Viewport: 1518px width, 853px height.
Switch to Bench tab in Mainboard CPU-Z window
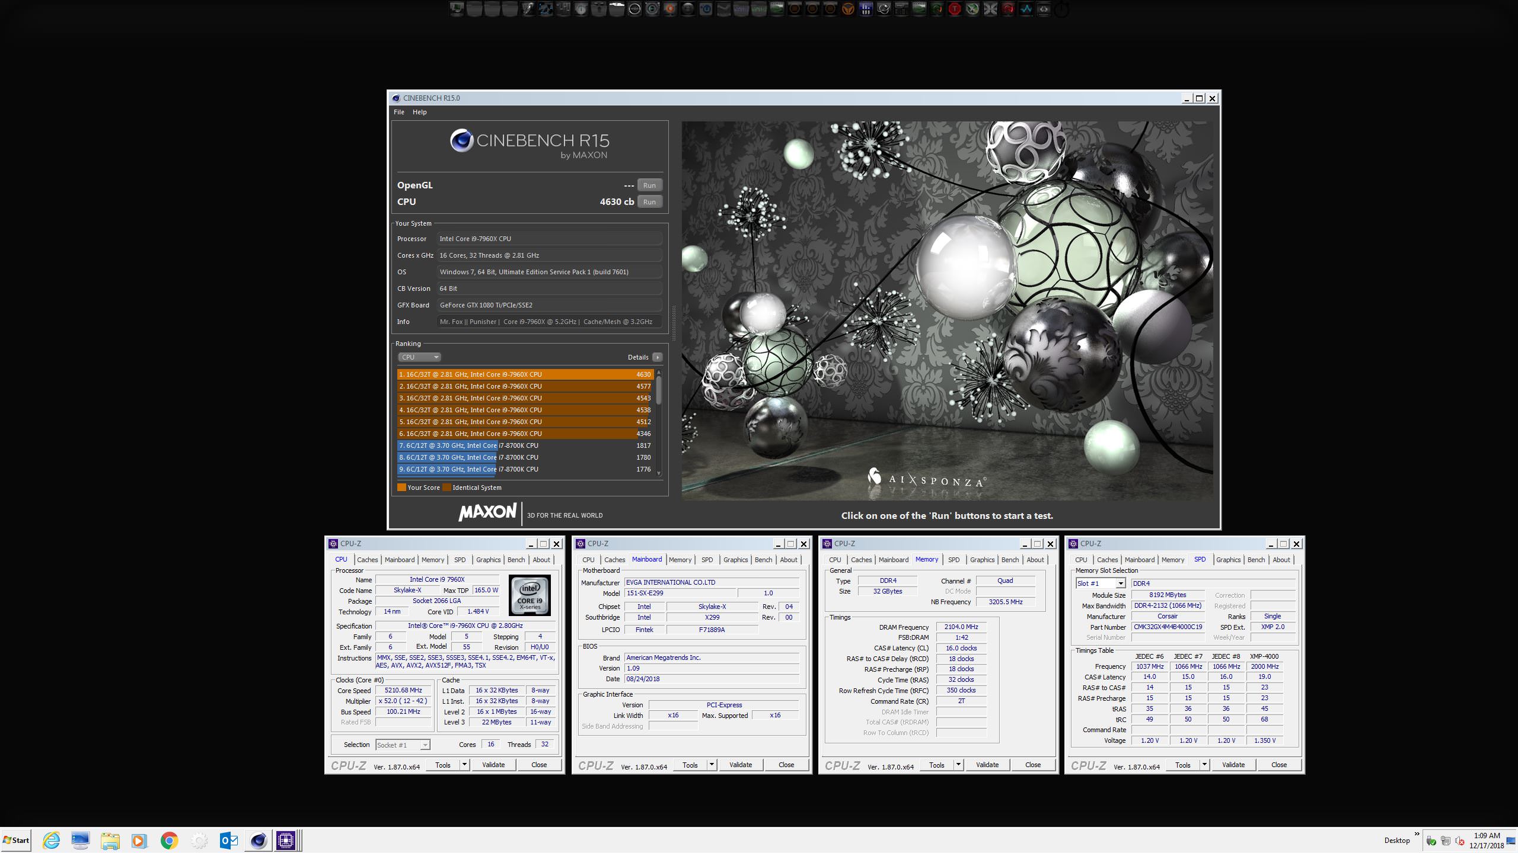coord(764,560)
